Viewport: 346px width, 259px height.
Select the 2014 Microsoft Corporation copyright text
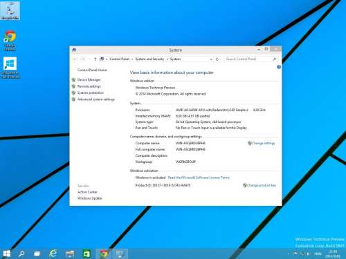coord(170,94)
